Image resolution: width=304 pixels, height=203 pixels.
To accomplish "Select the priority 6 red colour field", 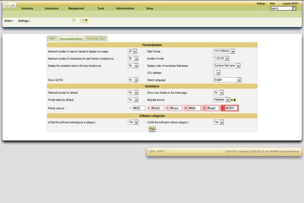I will click(231, 108).
